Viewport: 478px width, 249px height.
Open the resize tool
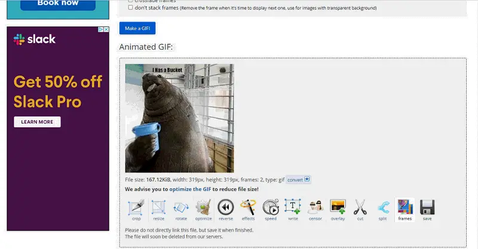point(158,210)
